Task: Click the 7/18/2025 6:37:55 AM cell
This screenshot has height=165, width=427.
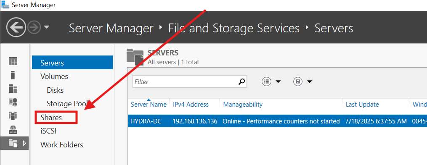Action: [376, 121]
